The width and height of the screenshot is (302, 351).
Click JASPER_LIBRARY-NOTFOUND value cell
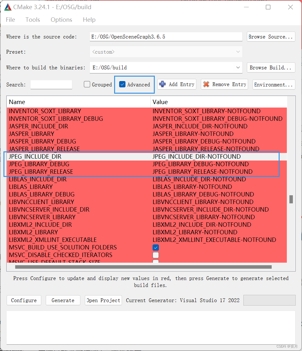coord(193,134)
